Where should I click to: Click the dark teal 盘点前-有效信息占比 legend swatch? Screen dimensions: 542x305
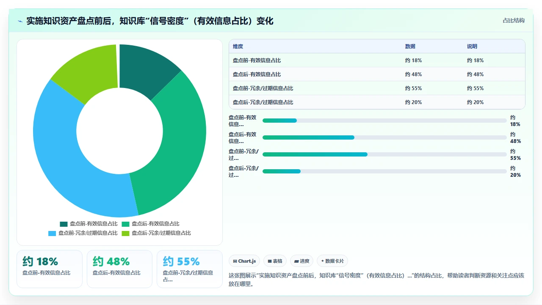(64, 224)
